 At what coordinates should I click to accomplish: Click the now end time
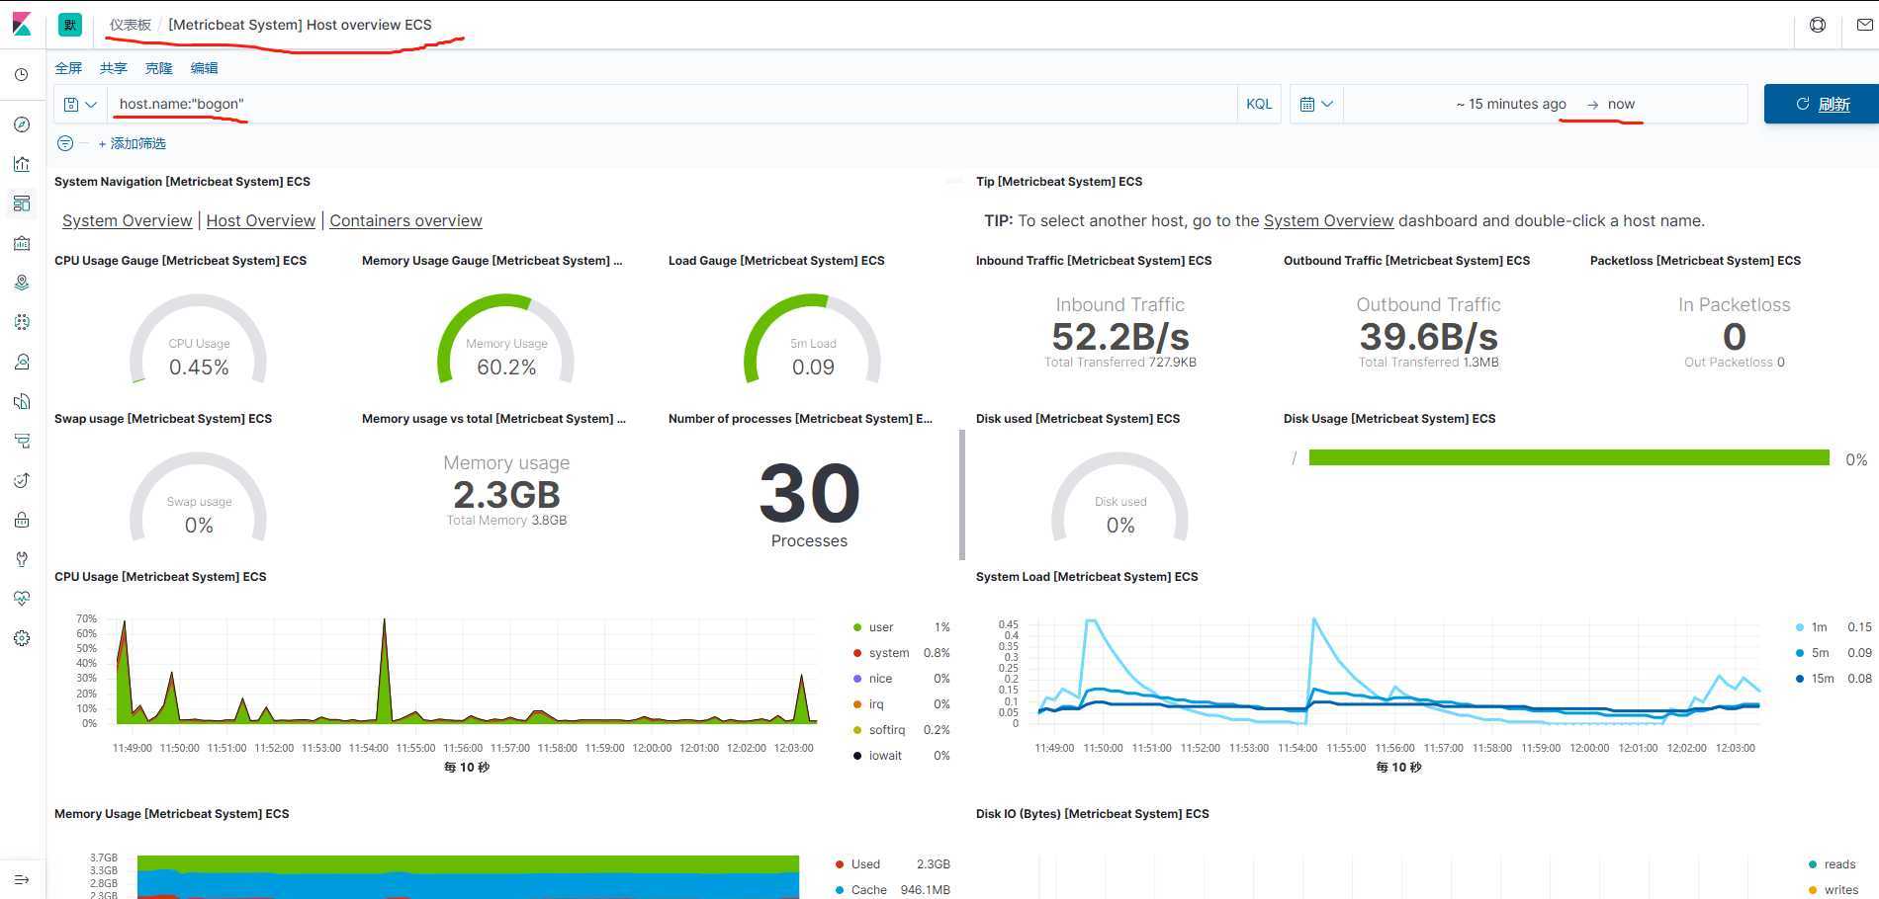click(x=1621, y=104)
